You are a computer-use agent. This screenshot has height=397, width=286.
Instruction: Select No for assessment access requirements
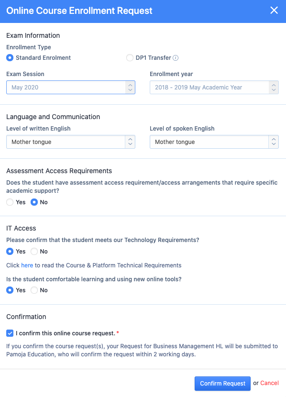click(x=34, y=202)
